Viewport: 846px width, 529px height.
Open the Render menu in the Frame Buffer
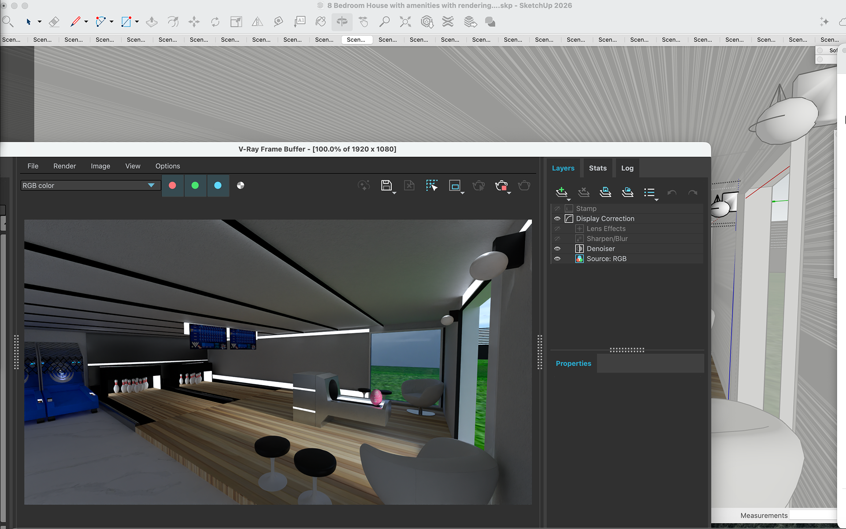64,166
